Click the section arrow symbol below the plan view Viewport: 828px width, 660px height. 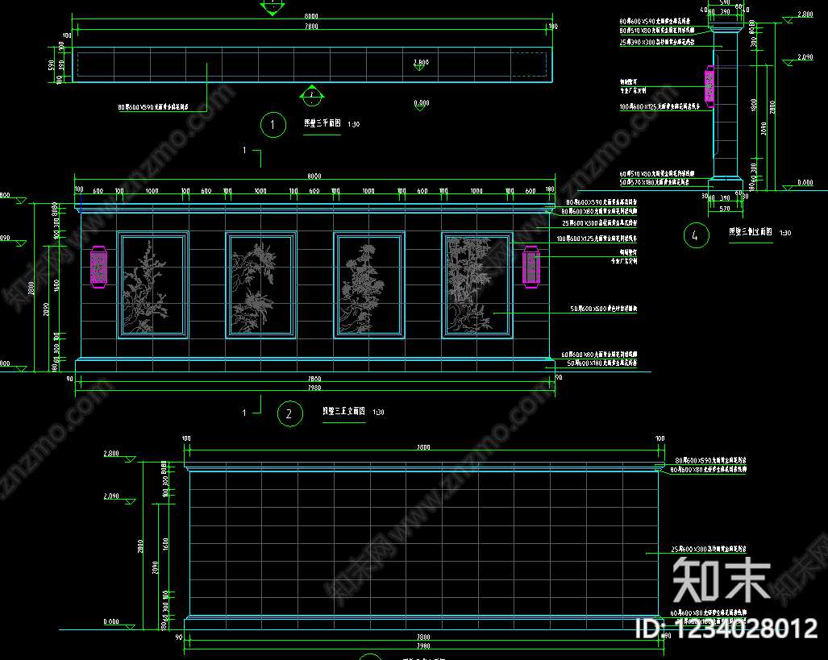[x=311, y=95]
